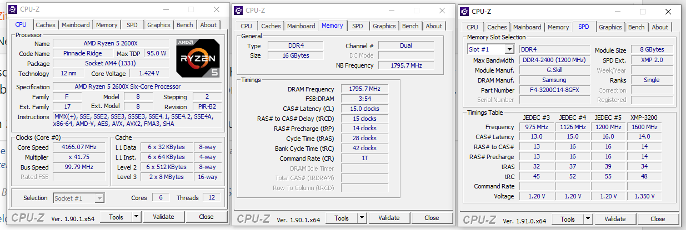This screenshot has width=686, height=230.
Task: Click the DRAM Frequency value 1795.7 MHz
Action: tap(364, 89)
